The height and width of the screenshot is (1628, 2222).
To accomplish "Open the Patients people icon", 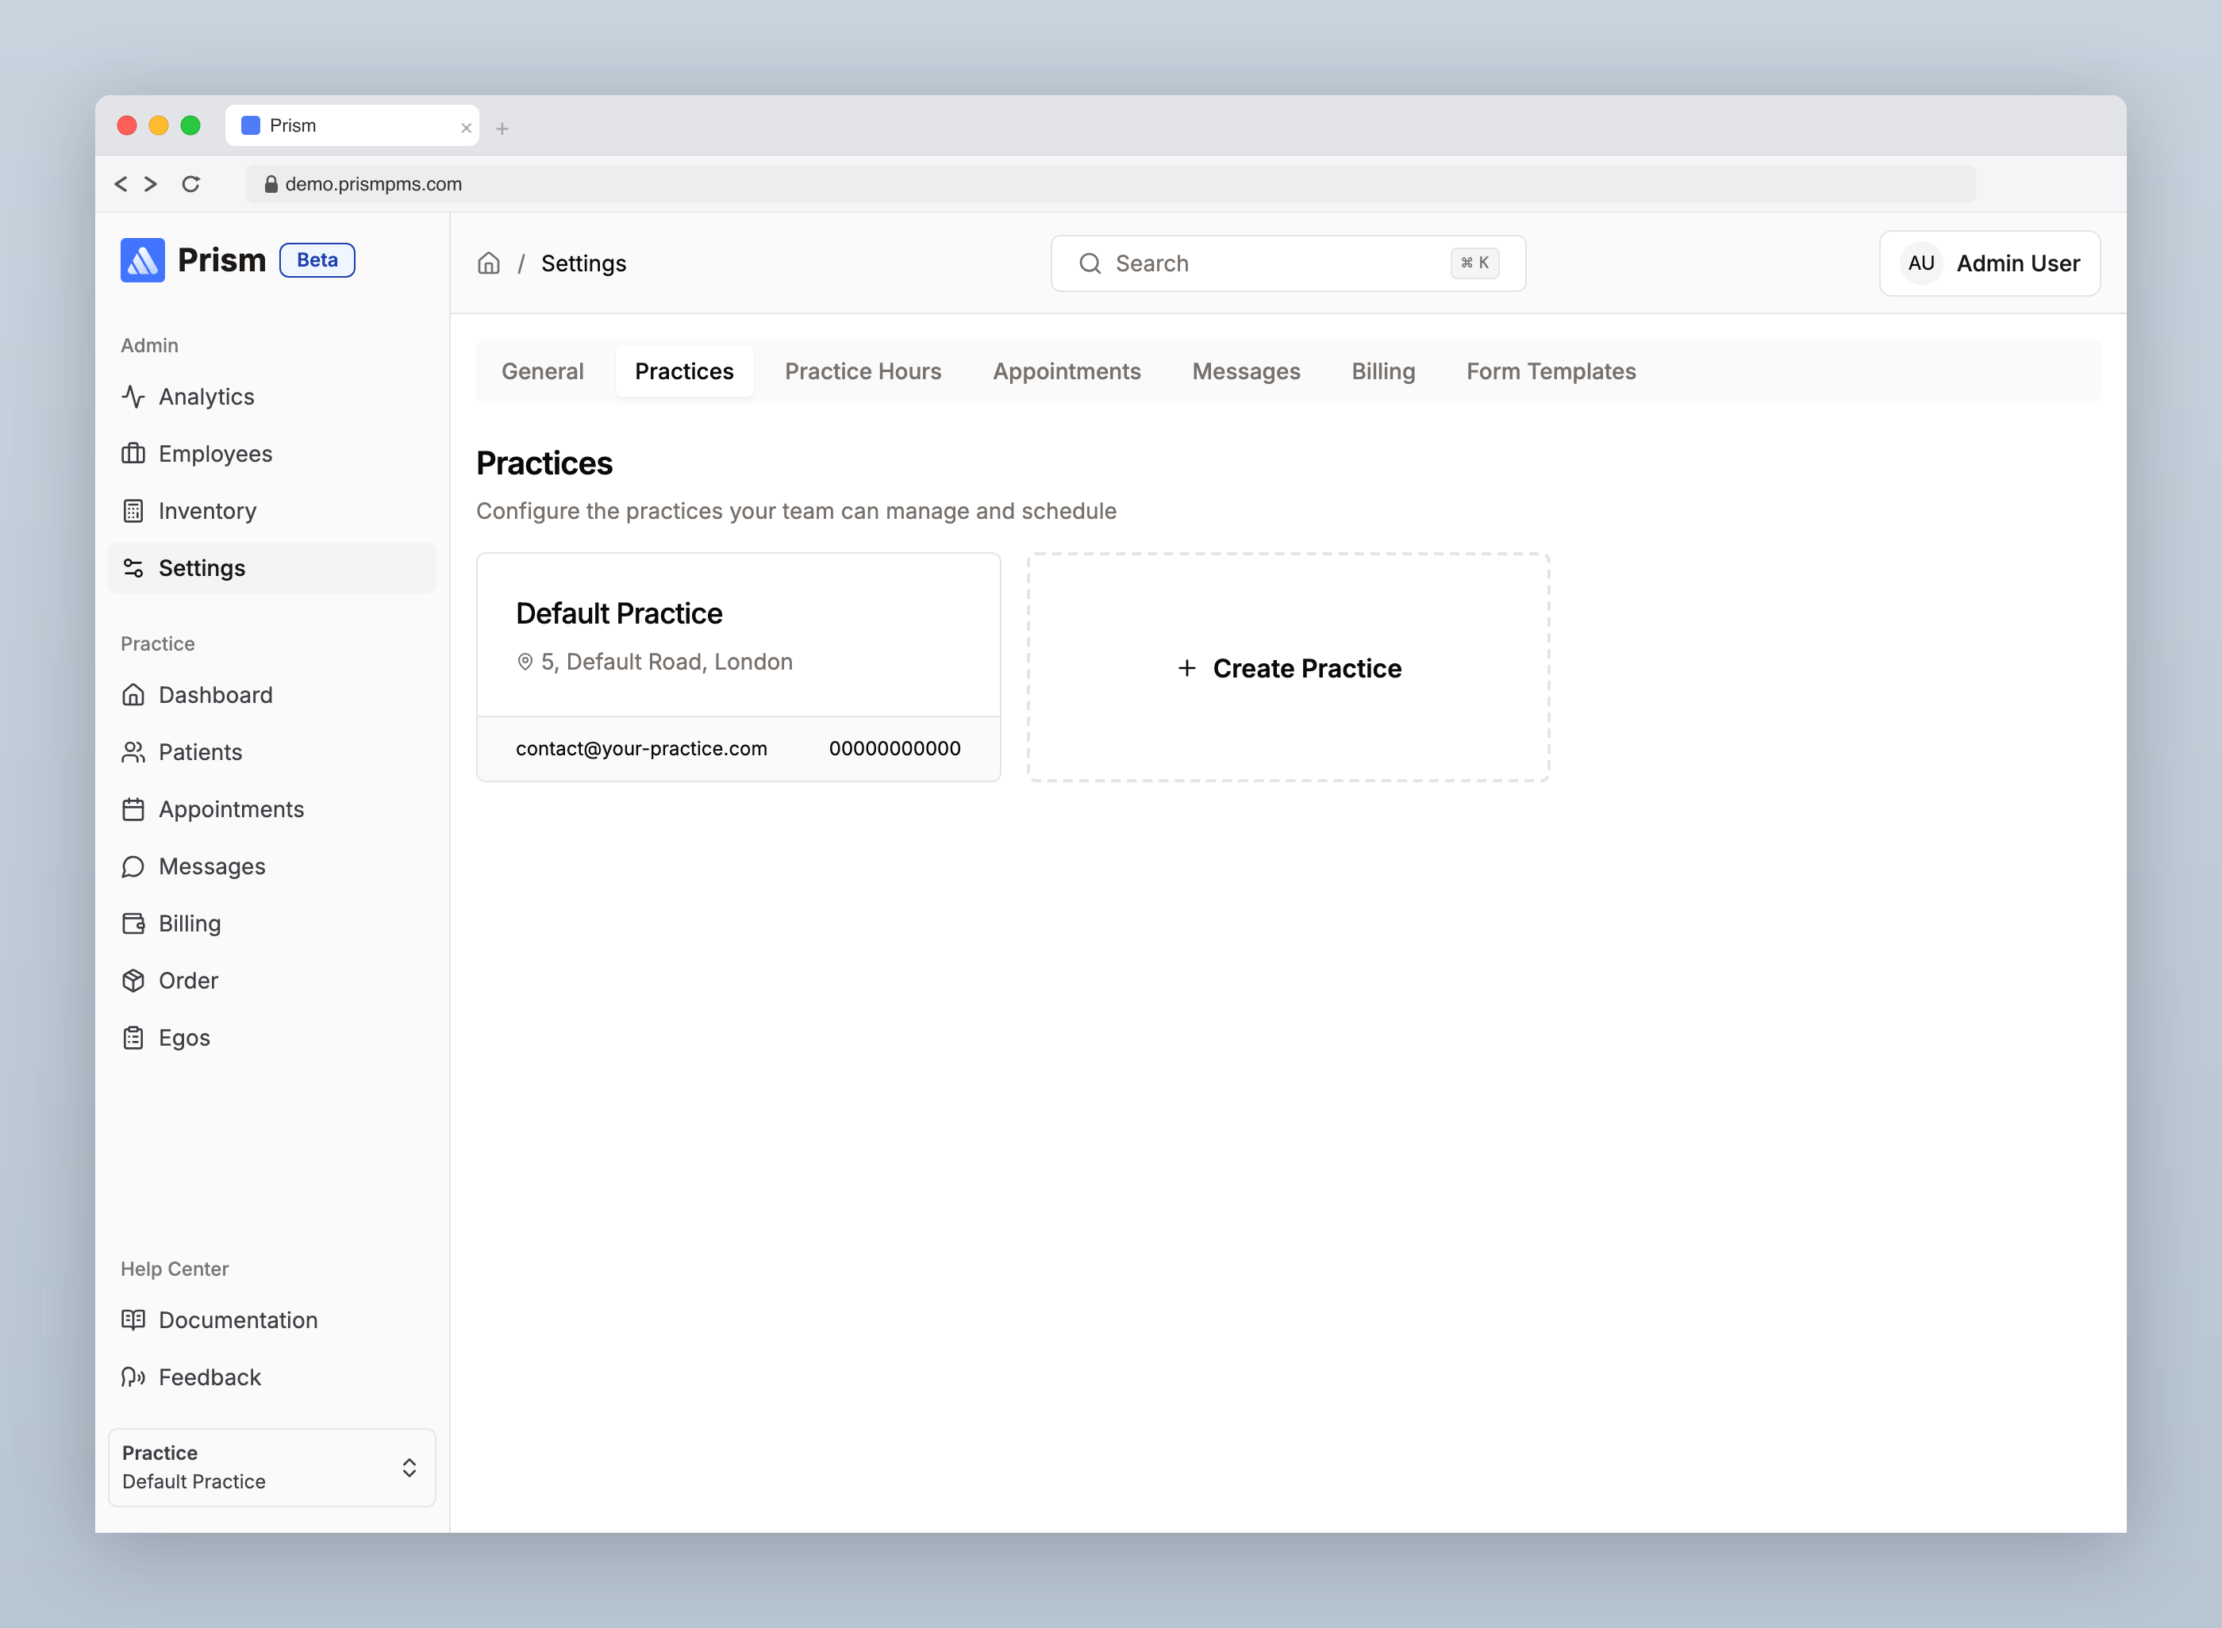I will pyautogui.click(x=135, y=752).
